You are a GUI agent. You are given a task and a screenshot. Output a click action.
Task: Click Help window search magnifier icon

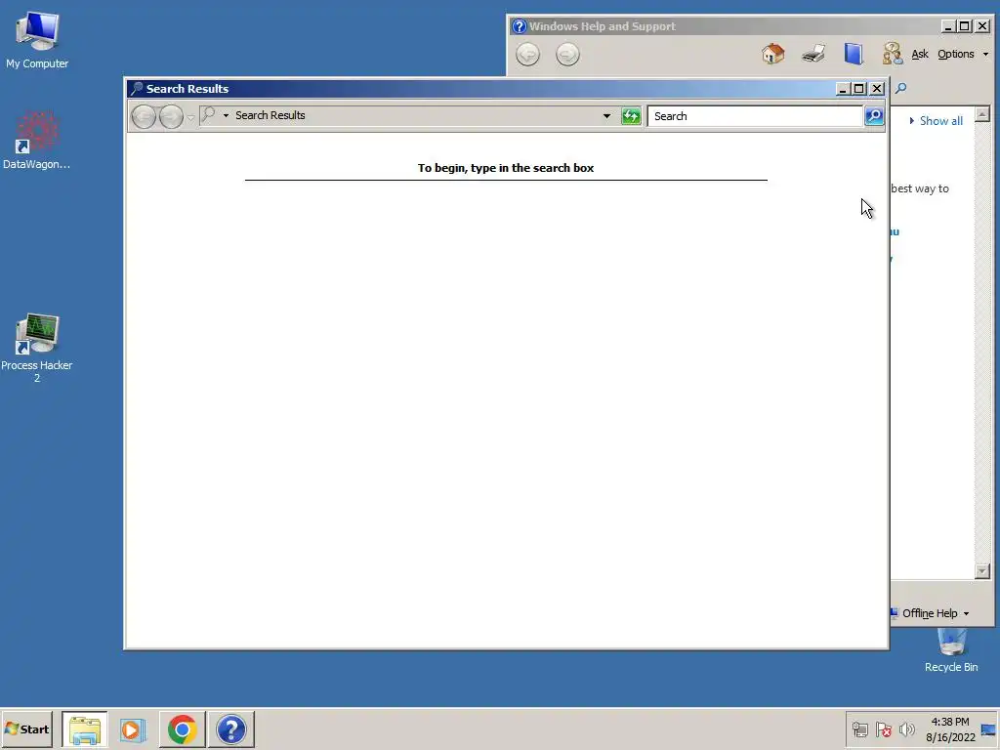tap(901, 88)
